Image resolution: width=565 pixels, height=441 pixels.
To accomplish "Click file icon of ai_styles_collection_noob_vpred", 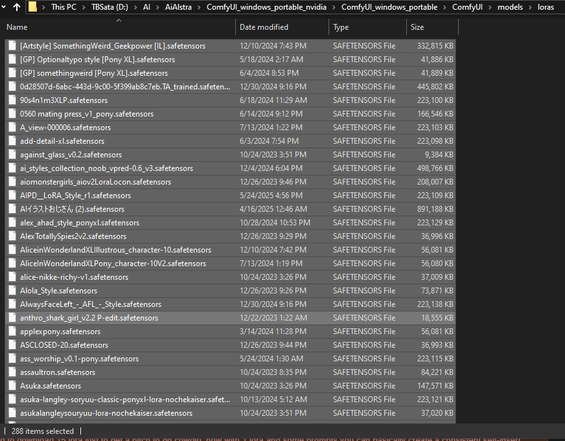I will coord(12,168).
